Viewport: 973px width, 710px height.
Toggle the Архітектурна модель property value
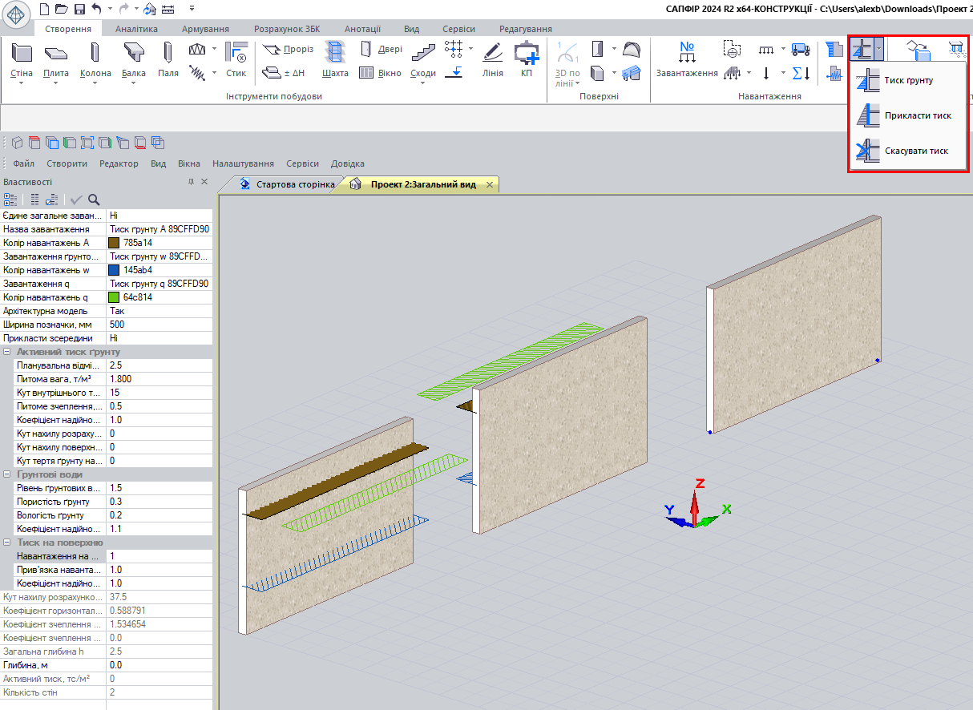pyautogui.click(x=159, y=311)
